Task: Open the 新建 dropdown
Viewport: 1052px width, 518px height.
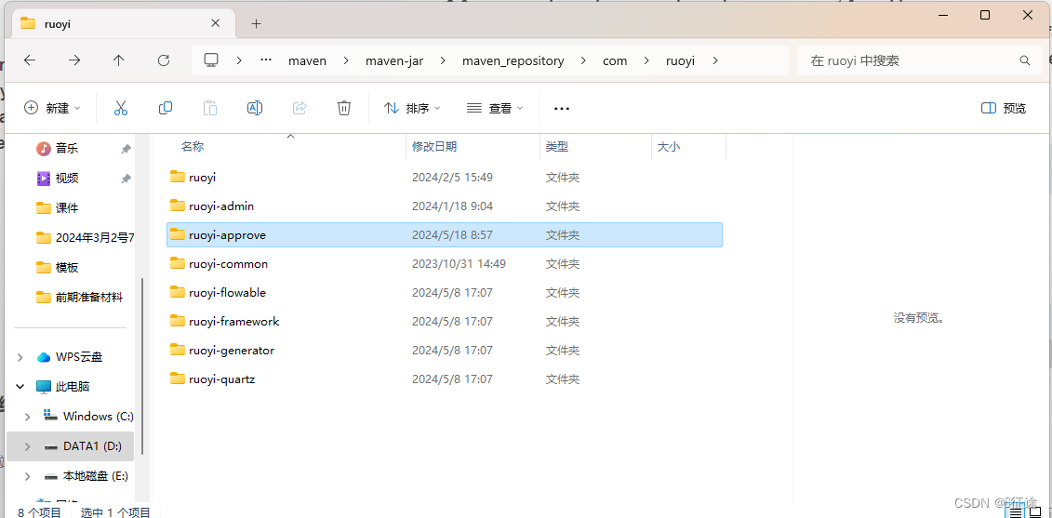Action: coord(52,108)
